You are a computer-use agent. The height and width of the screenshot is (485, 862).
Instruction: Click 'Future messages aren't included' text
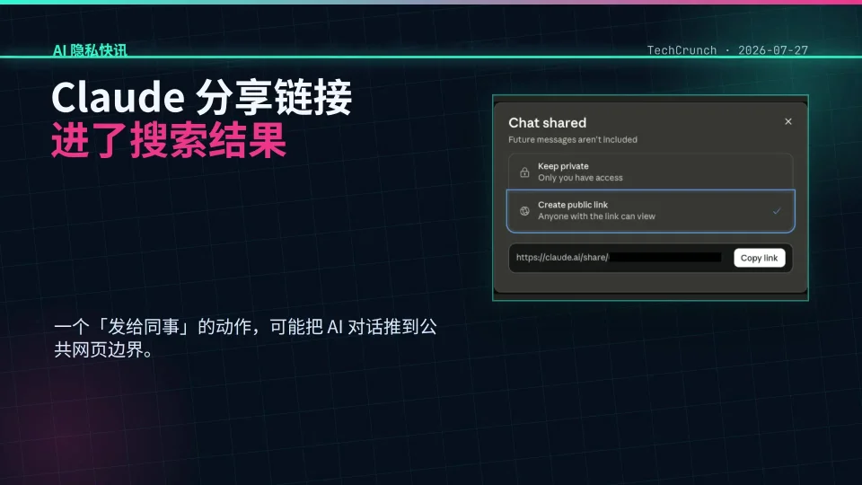[572, 140]
